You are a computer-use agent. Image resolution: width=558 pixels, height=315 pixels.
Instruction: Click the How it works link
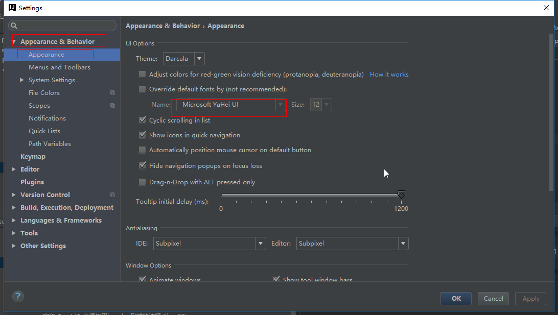pyautogui.click(x=389, y=74)
